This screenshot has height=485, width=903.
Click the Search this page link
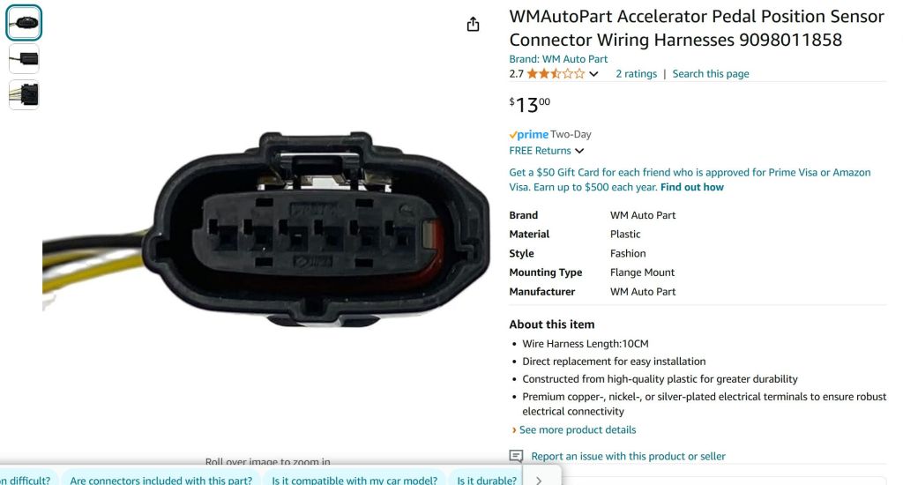pos(711,74)
